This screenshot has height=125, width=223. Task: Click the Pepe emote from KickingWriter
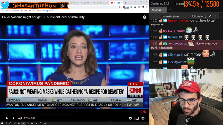[x=191, y=61]
